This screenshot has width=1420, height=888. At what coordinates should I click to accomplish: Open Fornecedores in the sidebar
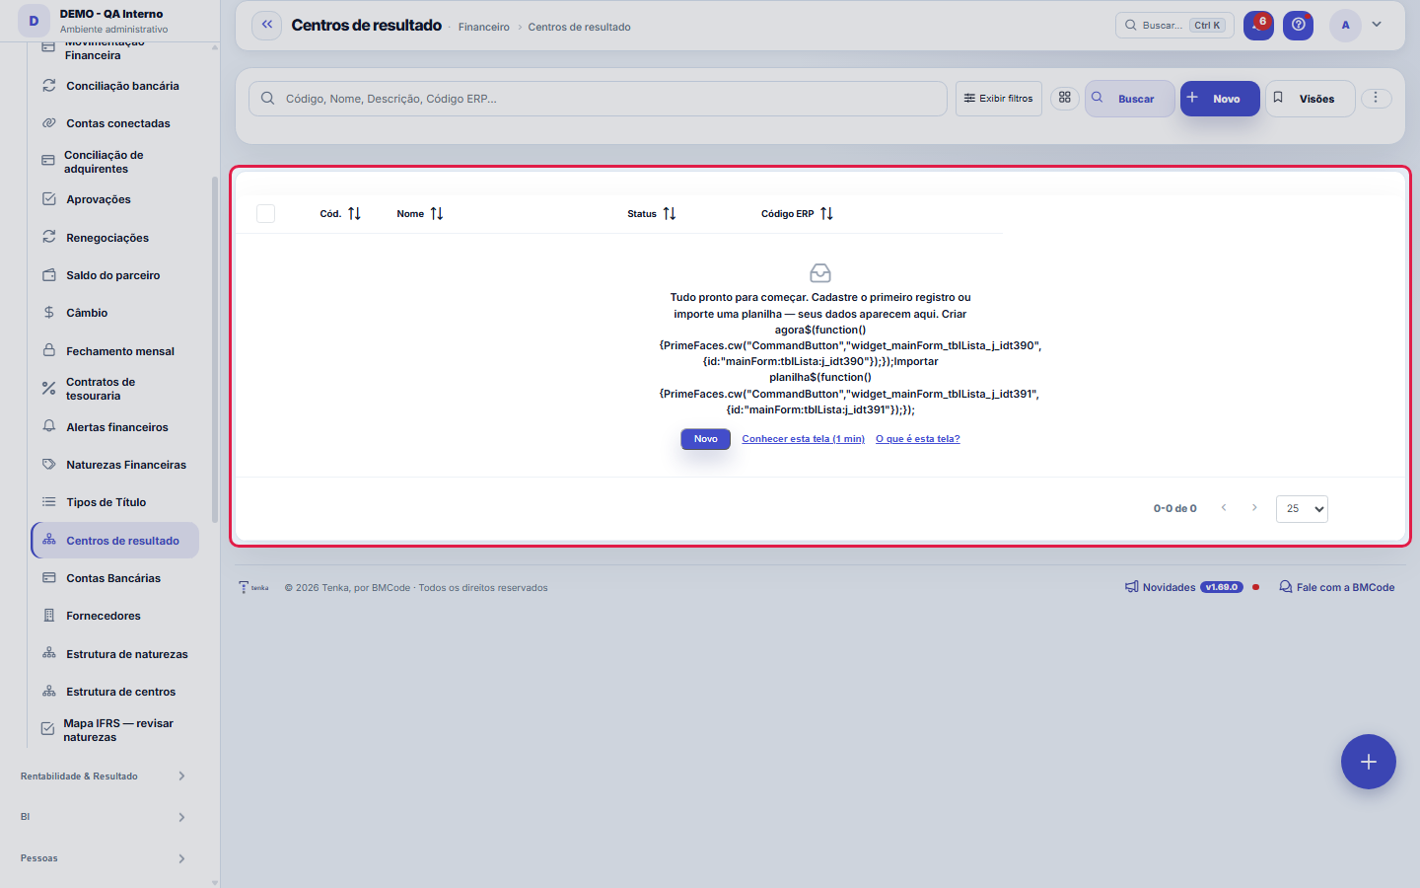pyautogui.click(x=115, y=616)
